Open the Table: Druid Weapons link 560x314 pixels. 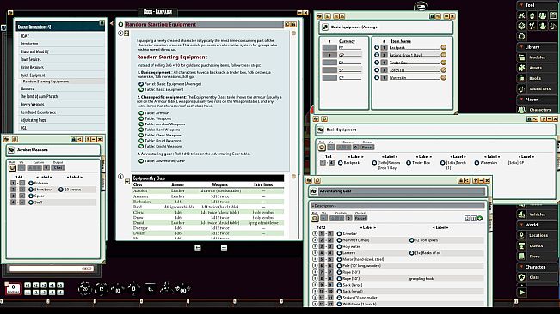(x=163, y=141)
